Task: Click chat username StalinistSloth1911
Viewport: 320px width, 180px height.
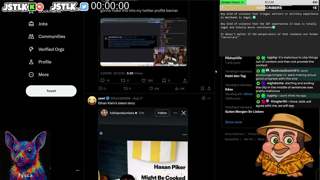Action: [285, 71]
